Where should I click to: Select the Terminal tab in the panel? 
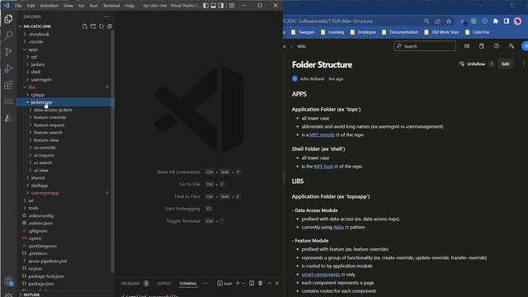click(188, 284)
